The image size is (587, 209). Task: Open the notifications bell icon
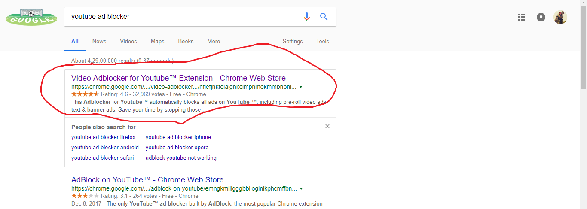[541, 17]
